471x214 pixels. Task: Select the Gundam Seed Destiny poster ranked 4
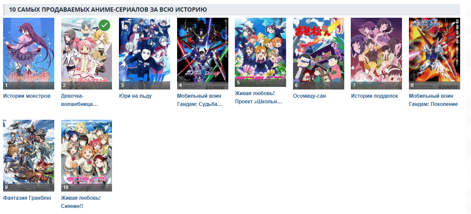(x=202, y=54)
